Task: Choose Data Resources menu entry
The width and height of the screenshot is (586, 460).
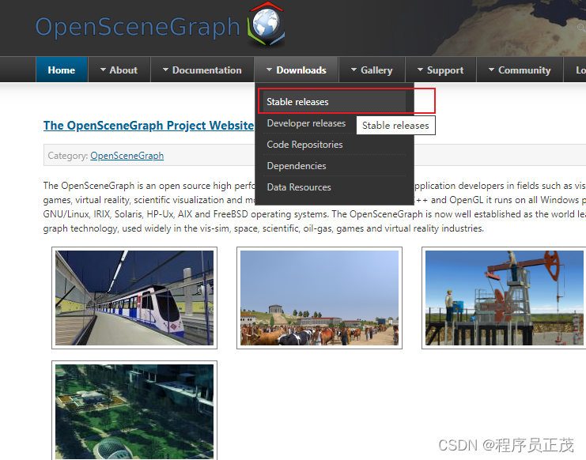Action: [335, 187]
